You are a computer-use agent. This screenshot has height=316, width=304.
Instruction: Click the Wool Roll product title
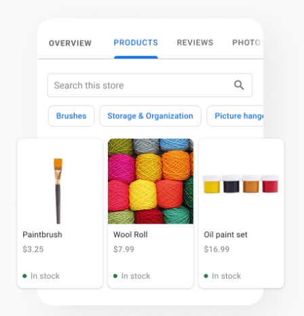130,234
